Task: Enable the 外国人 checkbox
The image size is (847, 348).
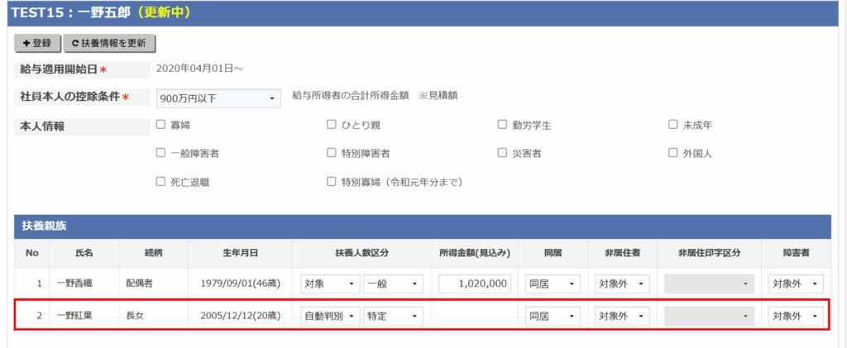Action: tap(673, 153)
